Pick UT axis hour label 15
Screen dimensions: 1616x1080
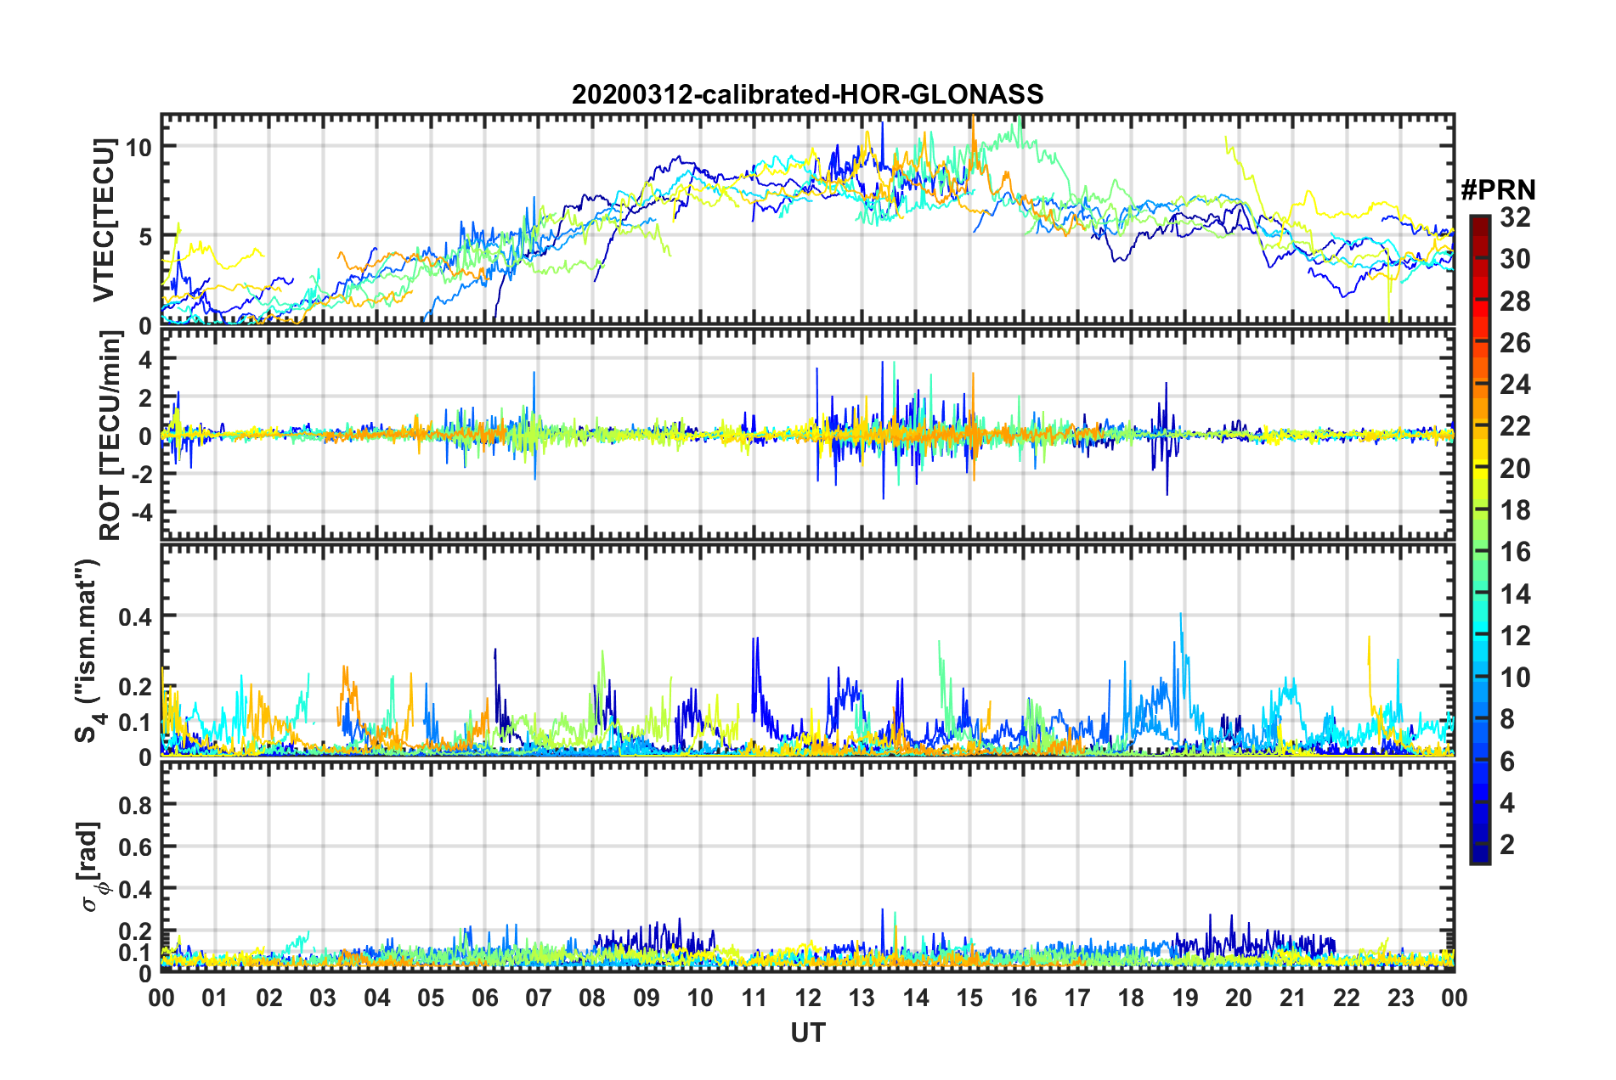(969, 998)
